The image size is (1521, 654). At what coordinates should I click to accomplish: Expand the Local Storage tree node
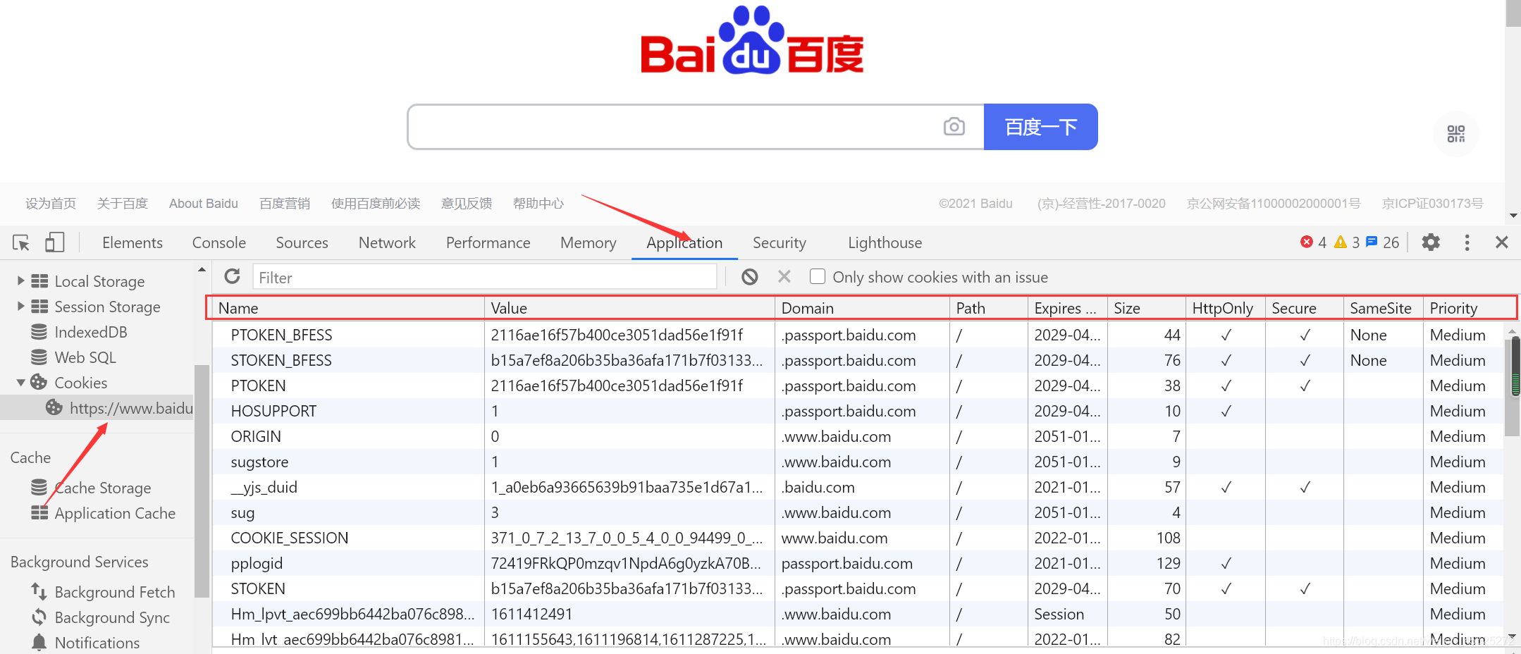pyautogui.click(x=20, y=280)
